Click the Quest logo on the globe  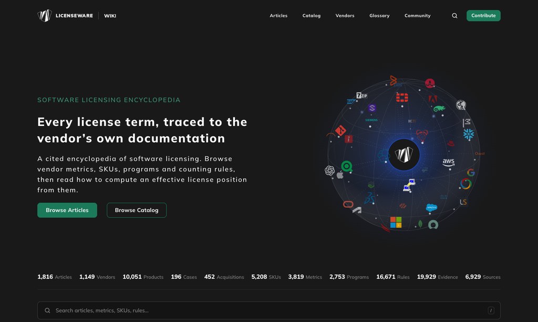click(x=480, y=154)
